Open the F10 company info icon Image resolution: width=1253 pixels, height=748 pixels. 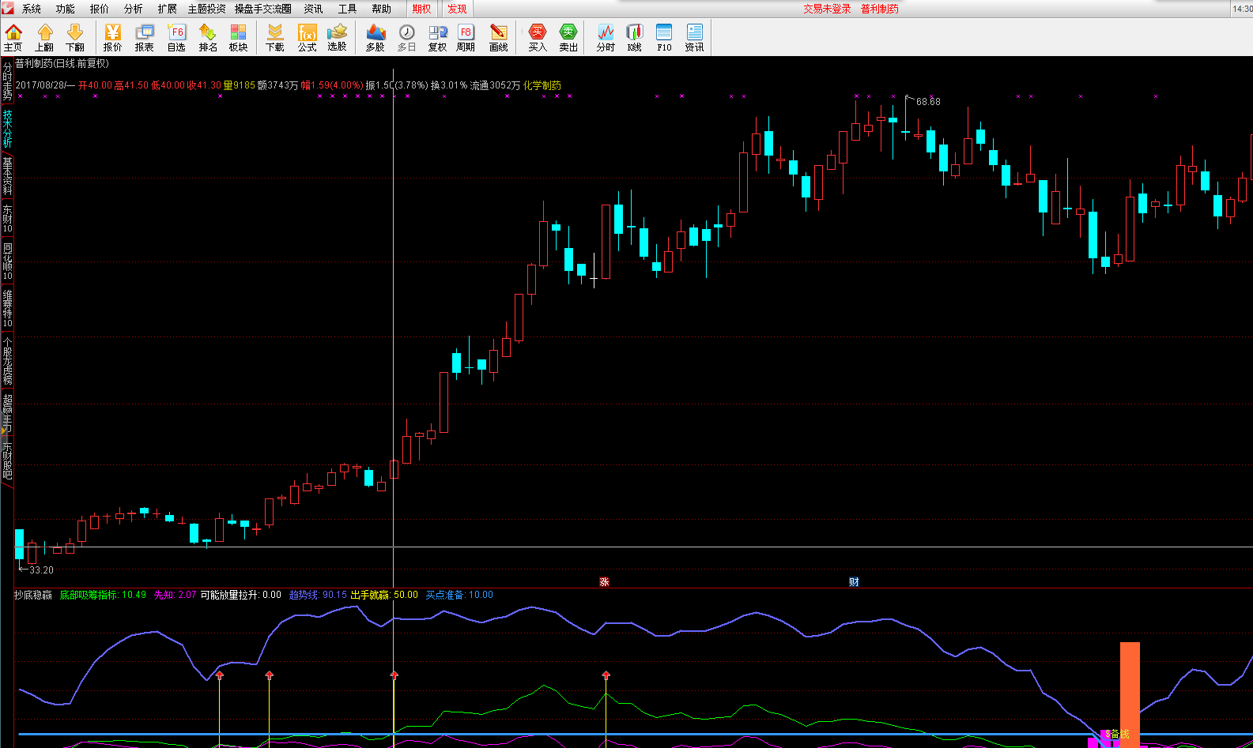coord(664,37)
